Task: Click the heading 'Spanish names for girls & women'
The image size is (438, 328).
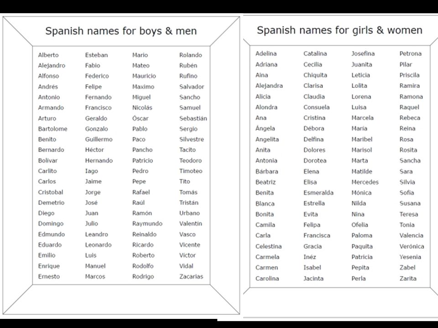Action: (x=339, y=30)
